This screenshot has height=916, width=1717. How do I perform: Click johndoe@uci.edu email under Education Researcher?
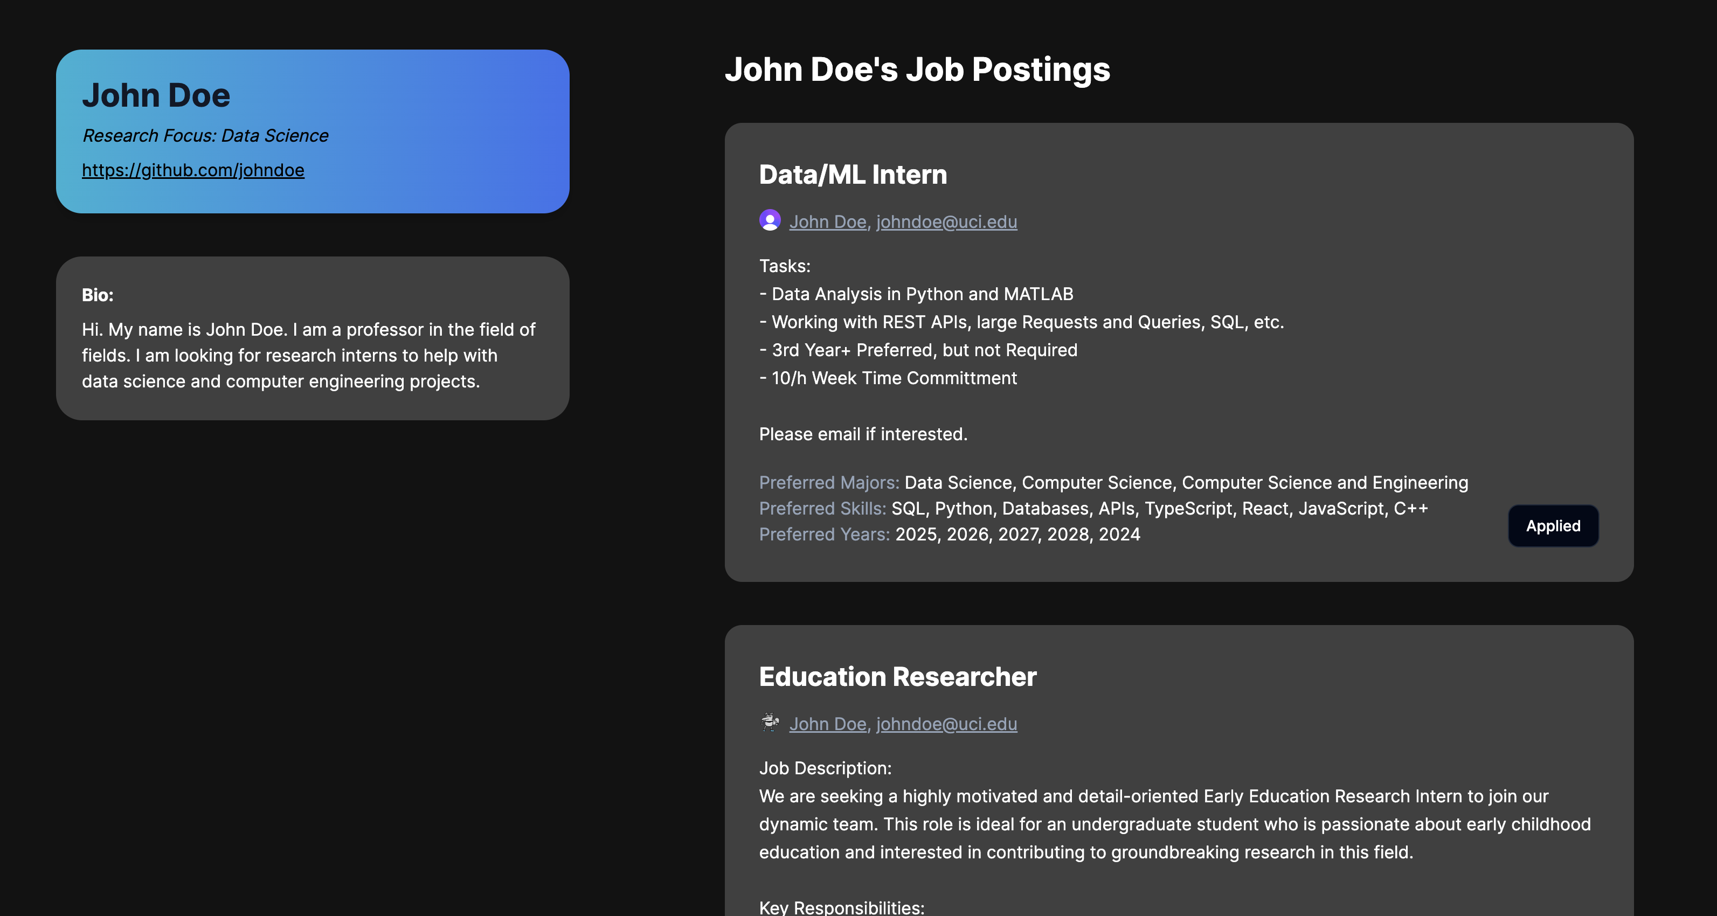(946, 724)
